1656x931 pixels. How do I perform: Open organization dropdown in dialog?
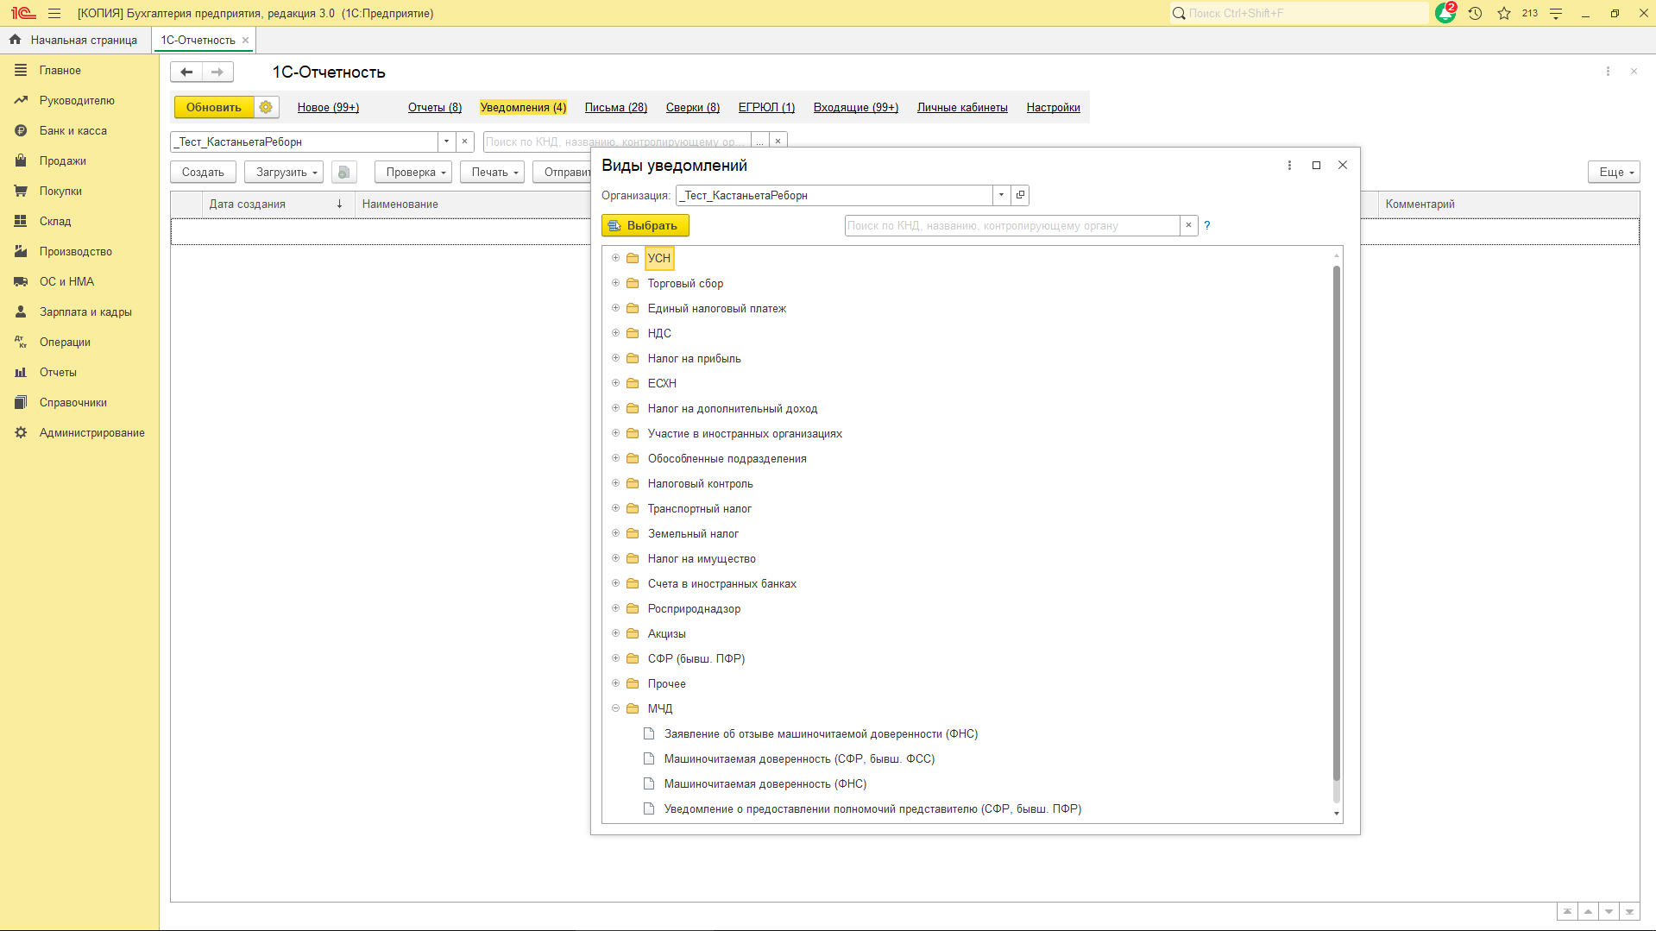(1001, 195)
